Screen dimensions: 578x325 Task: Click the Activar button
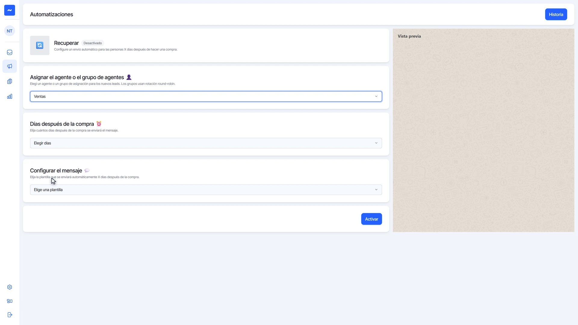(x=371, y=219)
